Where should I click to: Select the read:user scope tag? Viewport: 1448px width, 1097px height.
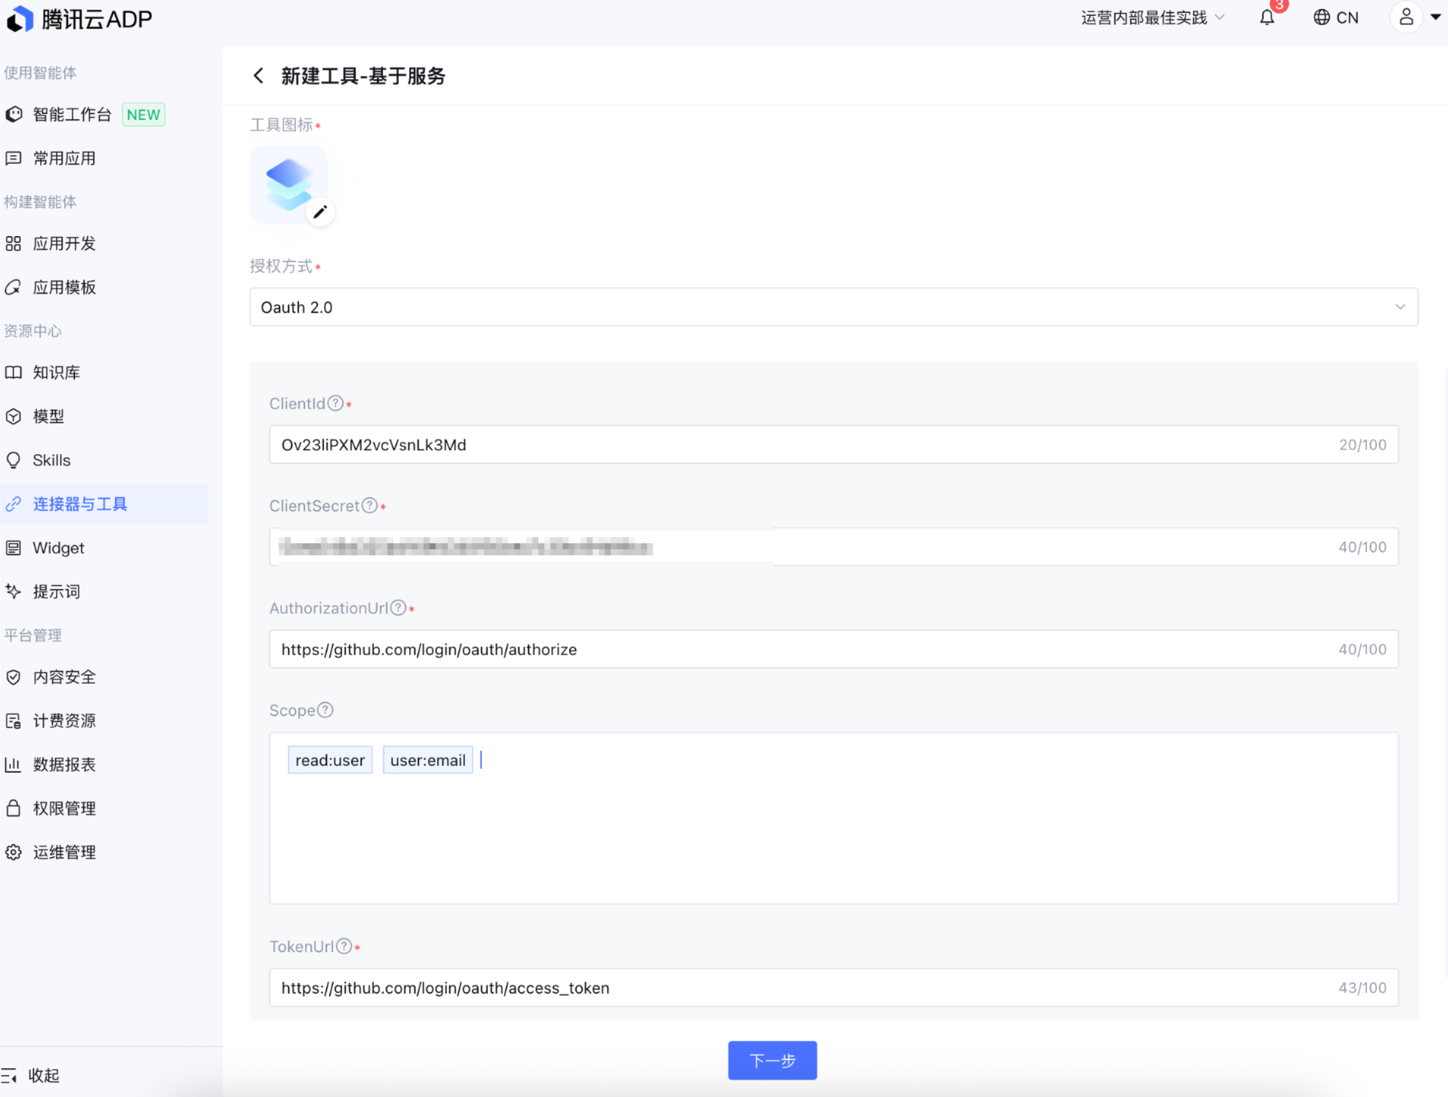[x=330, y=760]
